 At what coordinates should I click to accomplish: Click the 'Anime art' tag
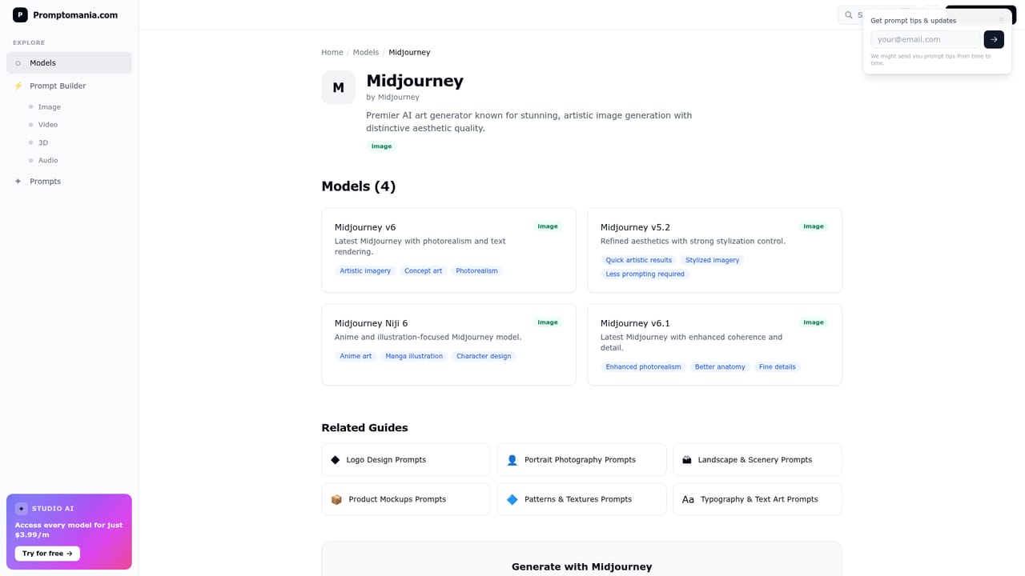point(356,356)
